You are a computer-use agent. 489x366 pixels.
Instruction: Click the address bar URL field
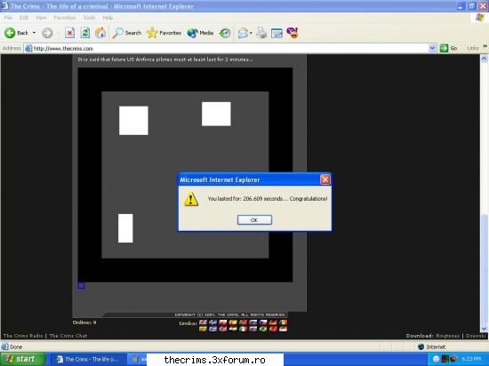(x=226, y=48)
